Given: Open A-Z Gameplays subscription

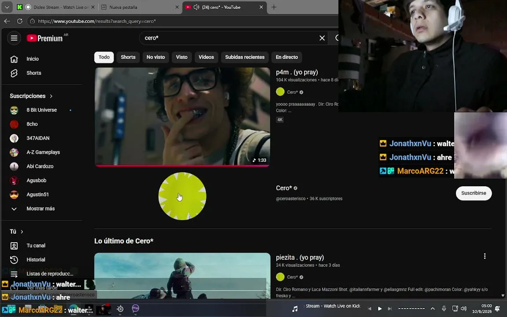Looking at the screenshot, I should (x=43, y=152).
